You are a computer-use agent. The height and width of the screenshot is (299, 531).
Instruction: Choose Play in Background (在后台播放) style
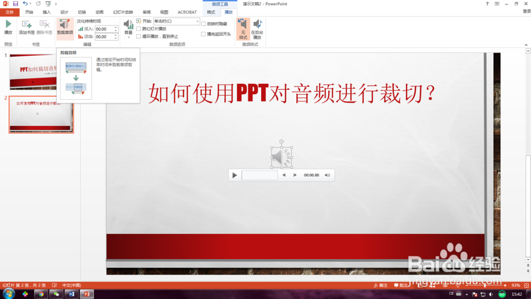(257, 29)
